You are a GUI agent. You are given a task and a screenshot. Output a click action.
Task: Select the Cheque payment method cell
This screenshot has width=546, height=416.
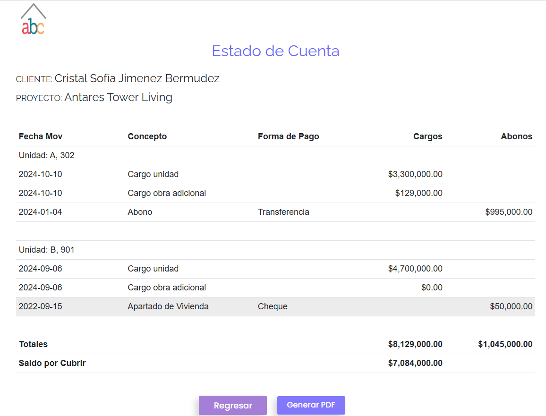click(273, 306)
